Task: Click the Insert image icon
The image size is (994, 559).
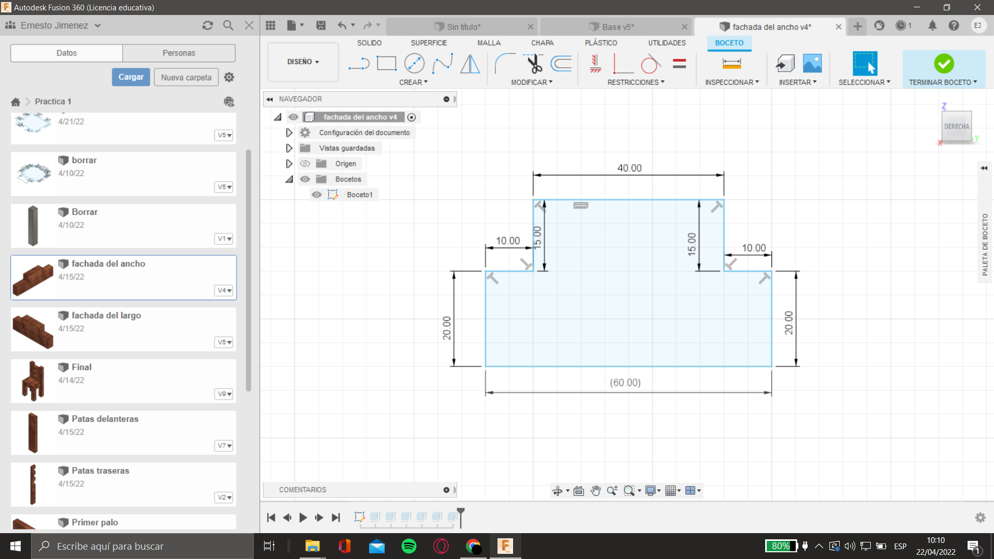Action: point(812,64)
